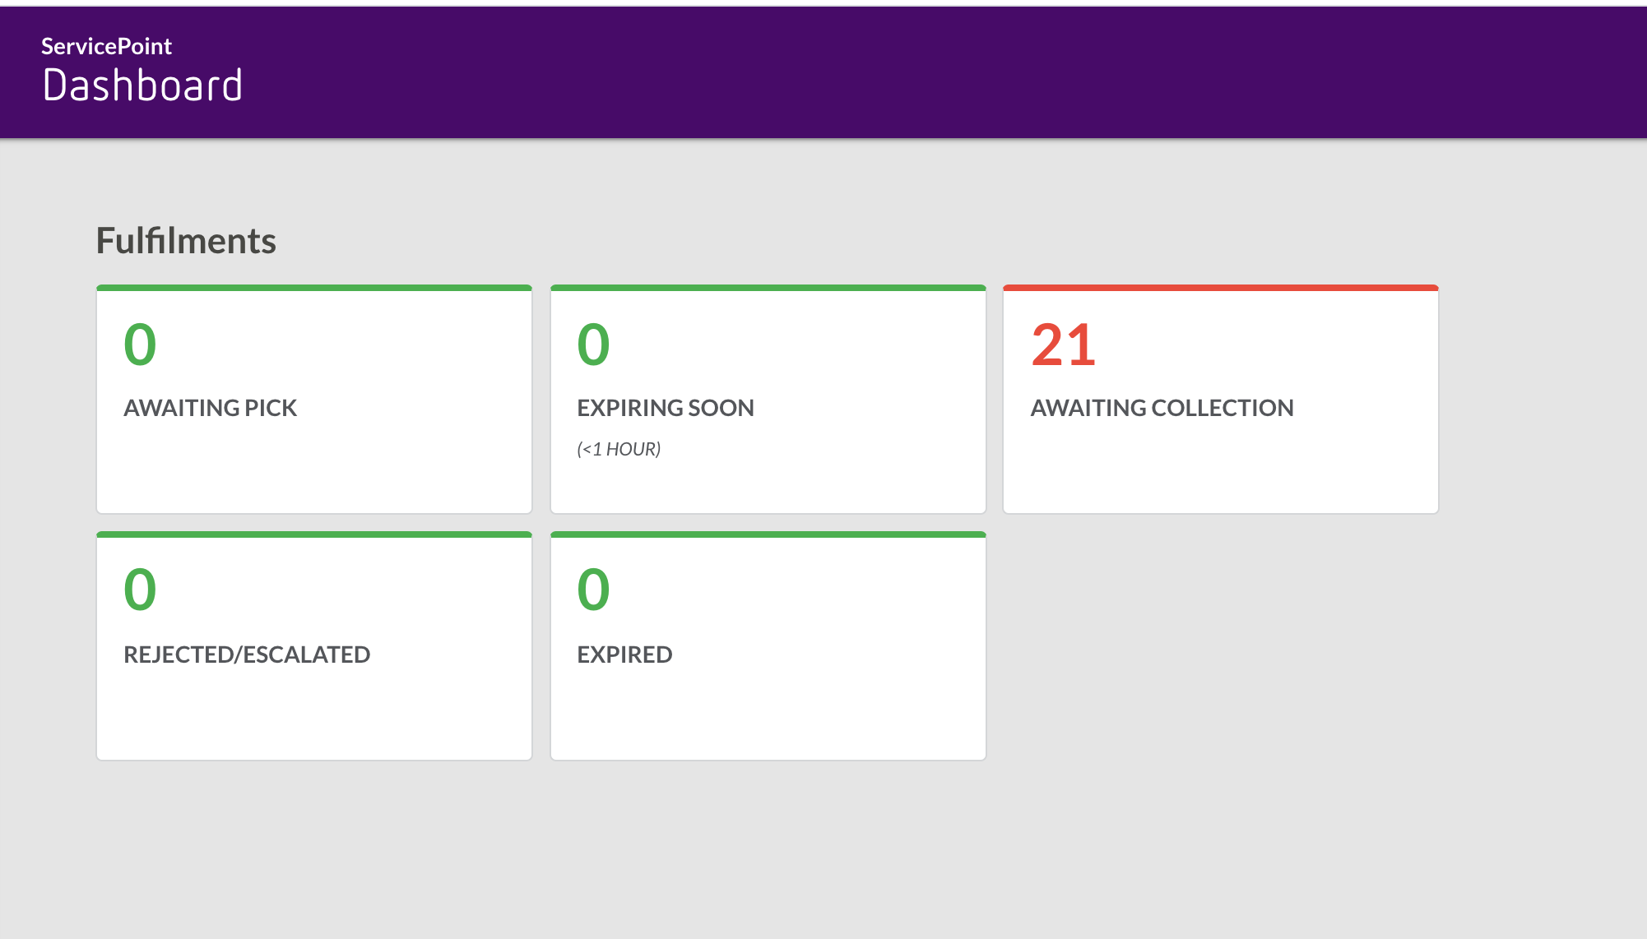Select the AWAITING PICK label

(x=211, y=407)
